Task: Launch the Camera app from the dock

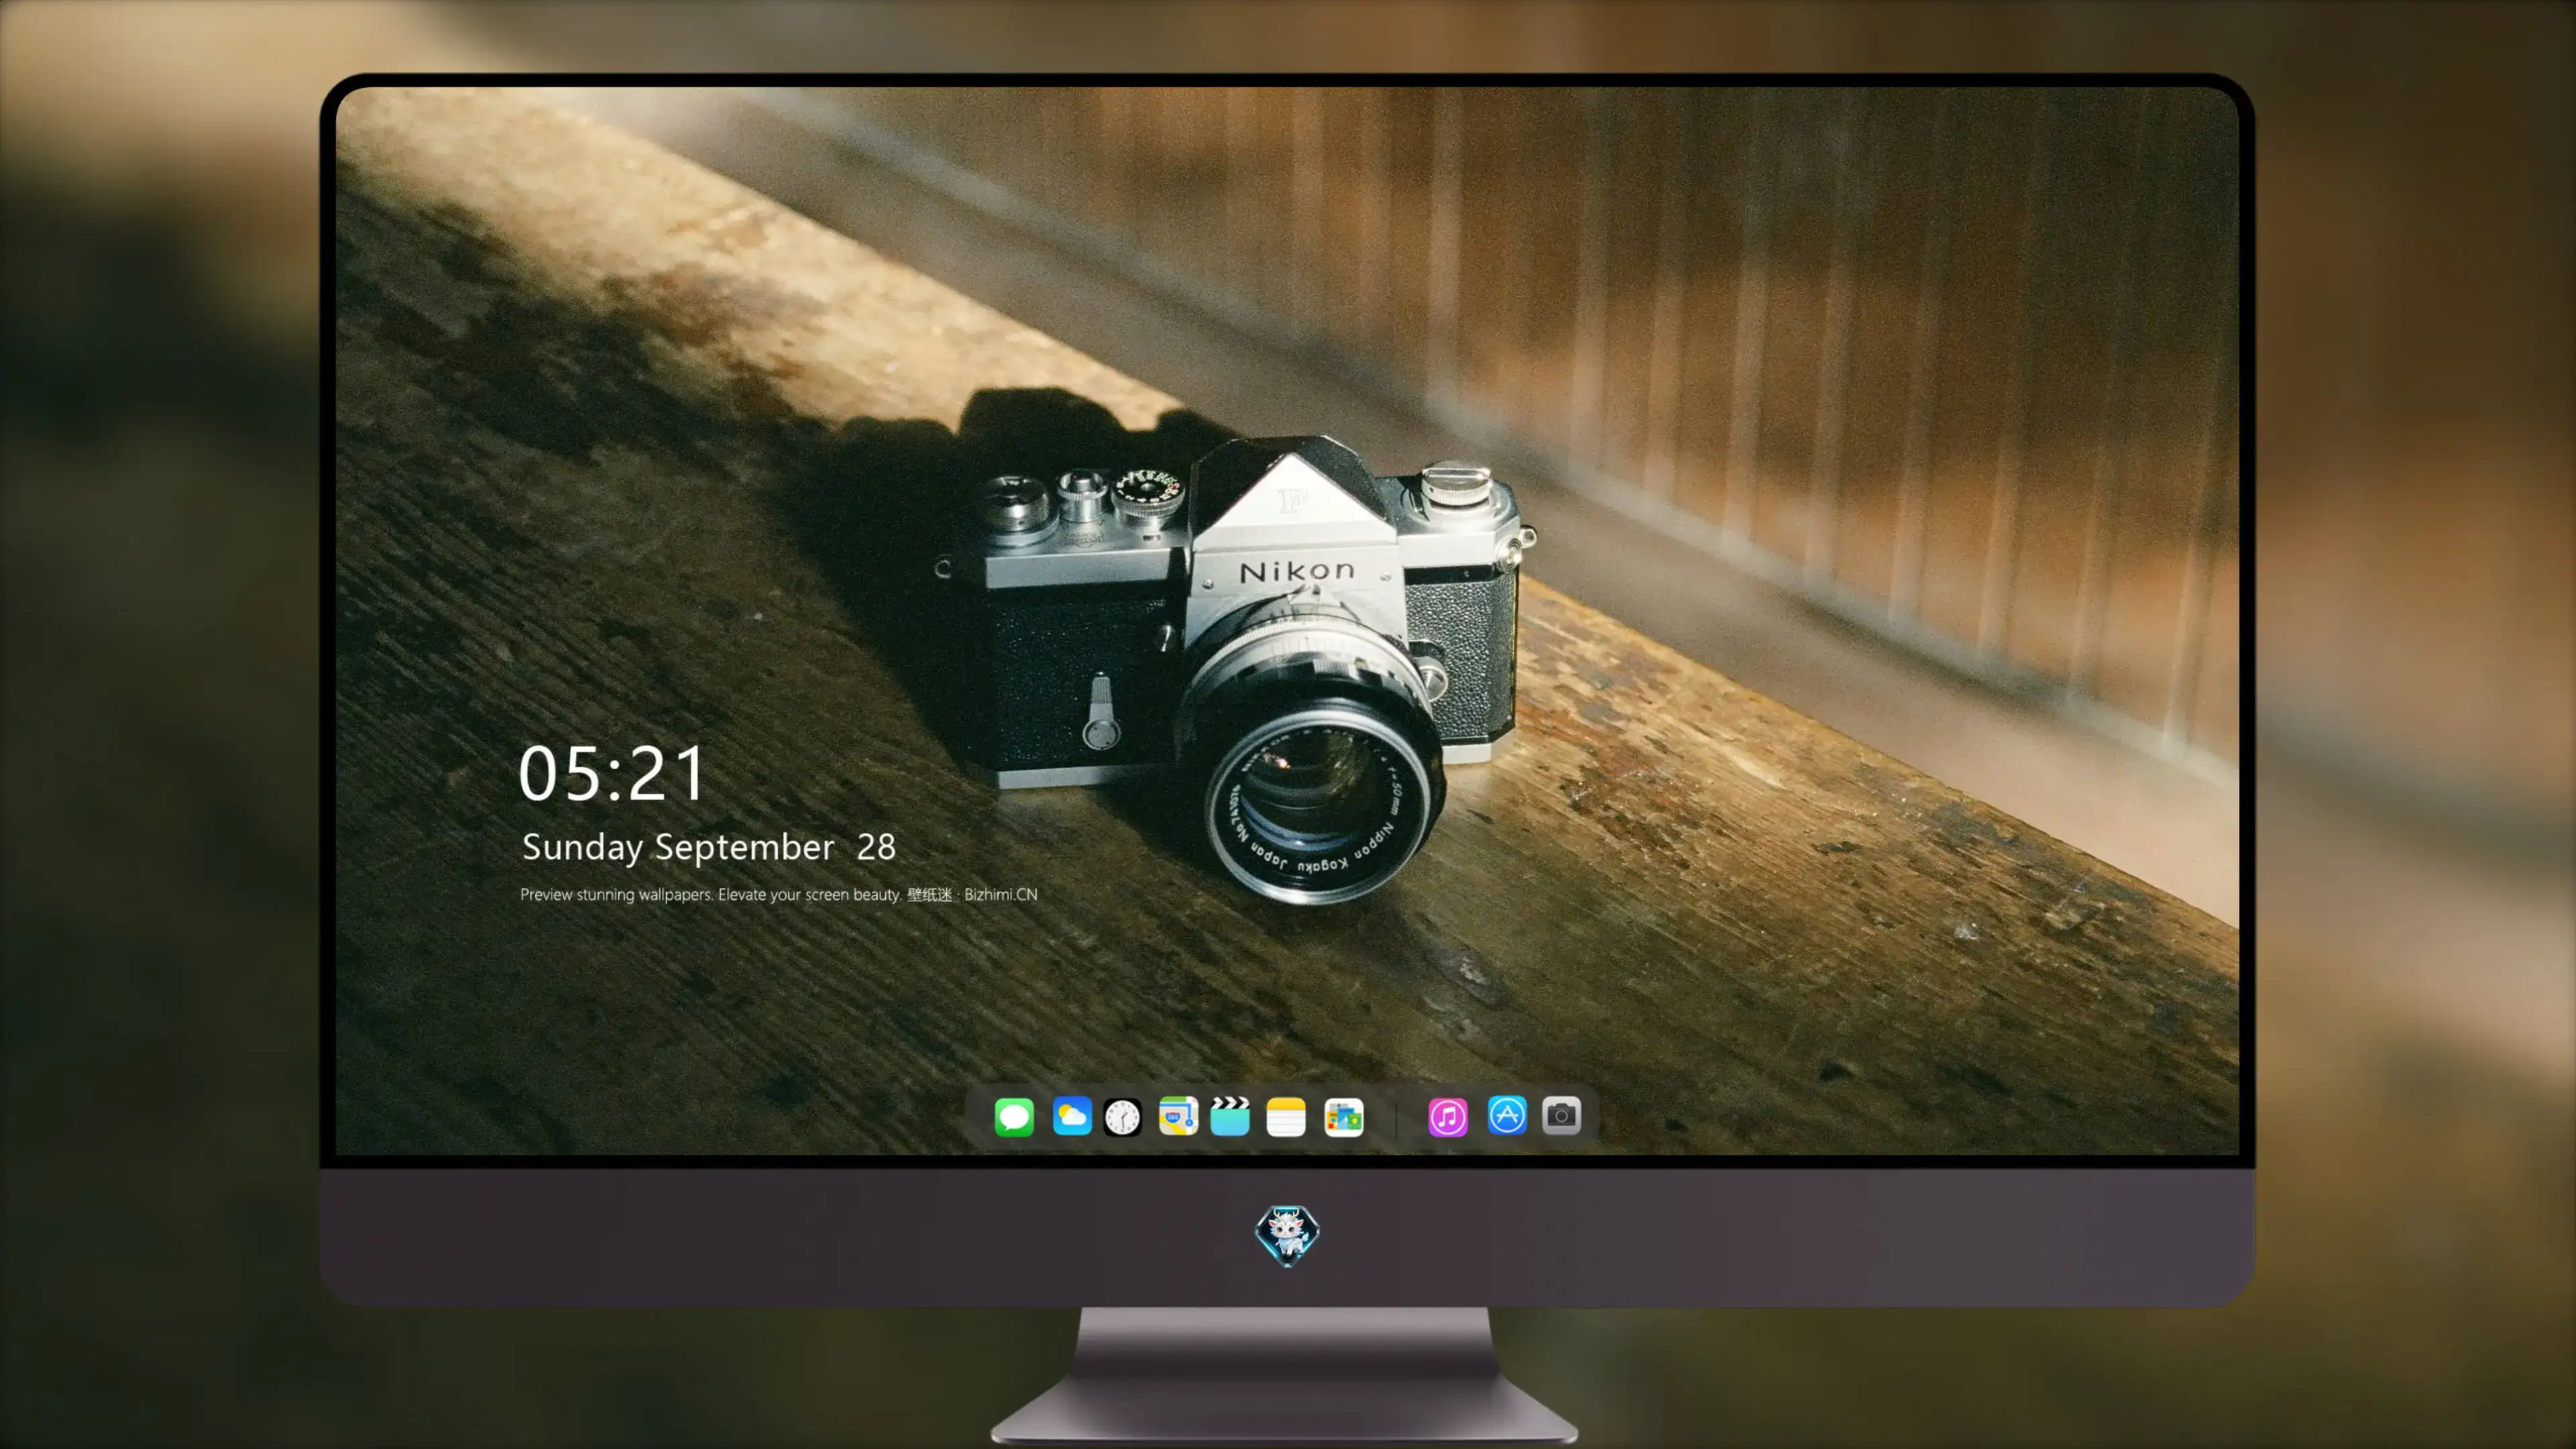Action: [1561, 1115]
